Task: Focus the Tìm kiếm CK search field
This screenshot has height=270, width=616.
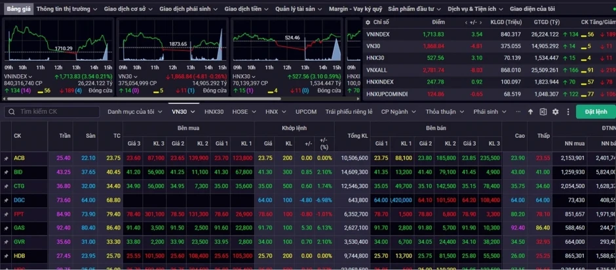Action: tap(52, 112)
